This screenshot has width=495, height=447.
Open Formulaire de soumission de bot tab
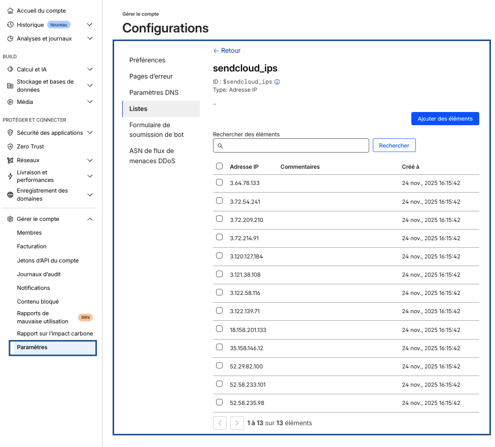(x=161, y=130)
